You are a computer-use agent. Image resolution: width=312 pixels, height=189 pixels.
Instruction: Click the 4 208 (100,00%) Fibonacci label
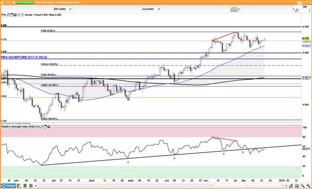point(49,119)
